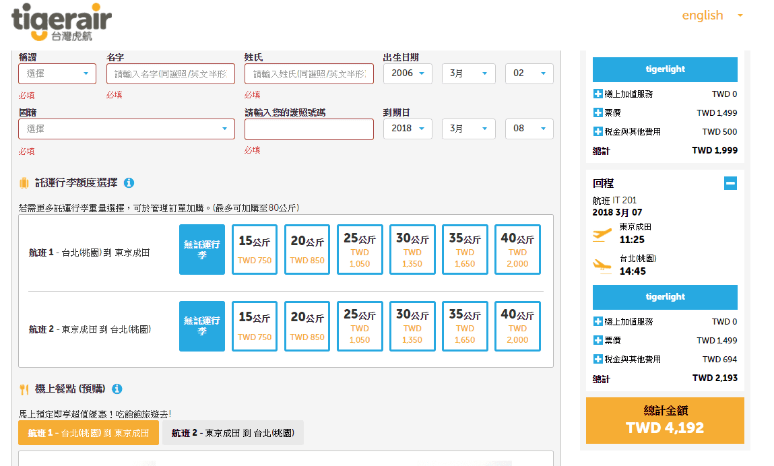Screen dimensions: 774x466
Task: Open the english language dropdown
Action: click(x=712, y=15)
